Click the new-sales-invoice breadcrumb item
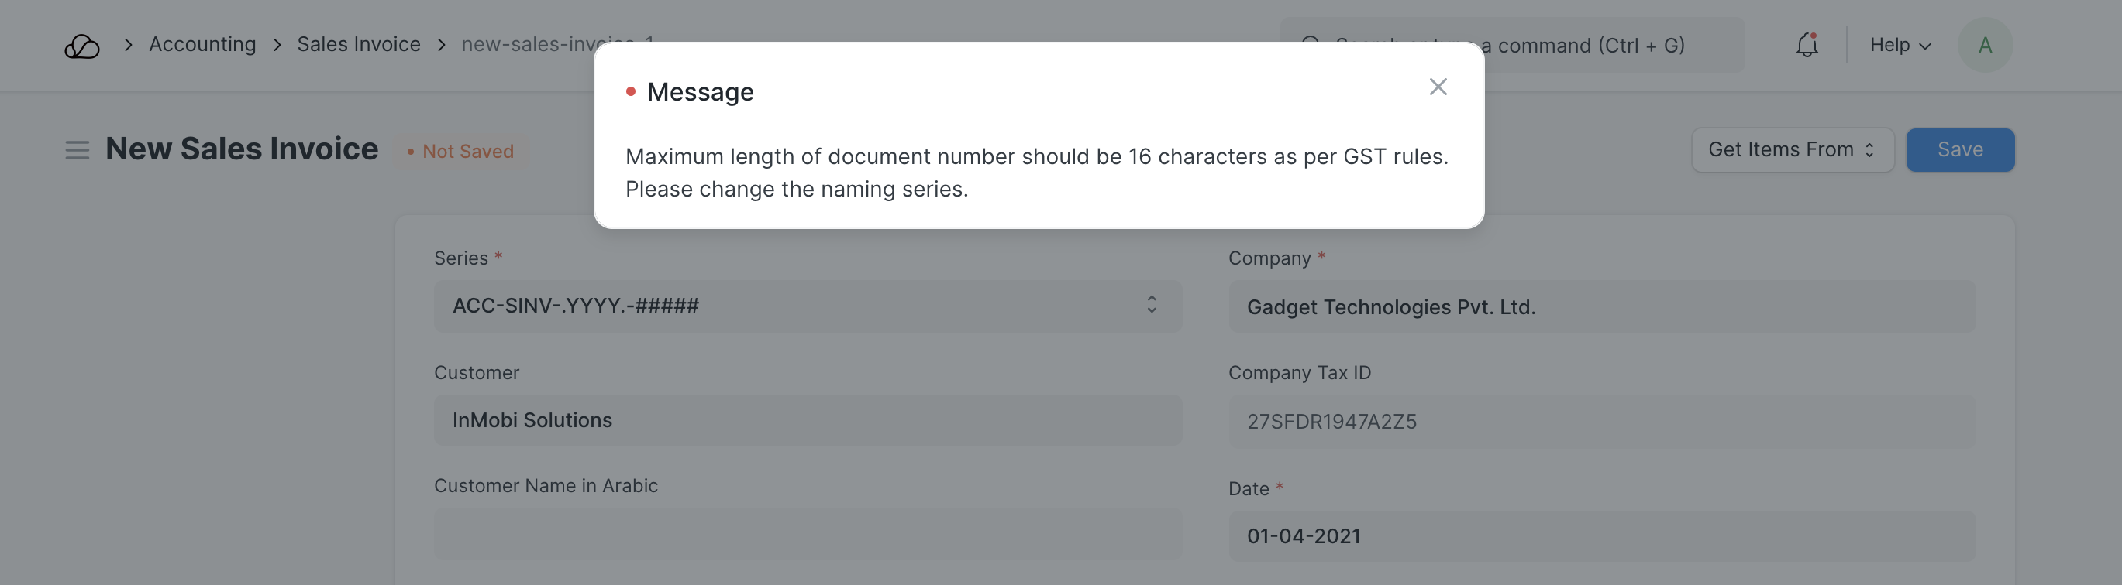Viewport: 2122px width, 585px height. pos(527,44)
